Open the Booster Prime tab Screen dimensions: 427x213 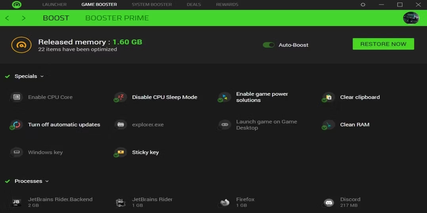(117, 18)
